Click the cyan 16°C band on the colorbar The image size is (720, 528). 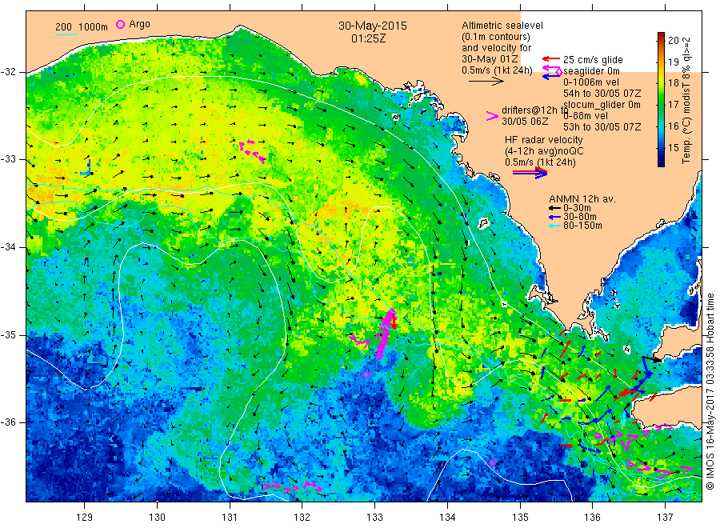tap(662, 126)
